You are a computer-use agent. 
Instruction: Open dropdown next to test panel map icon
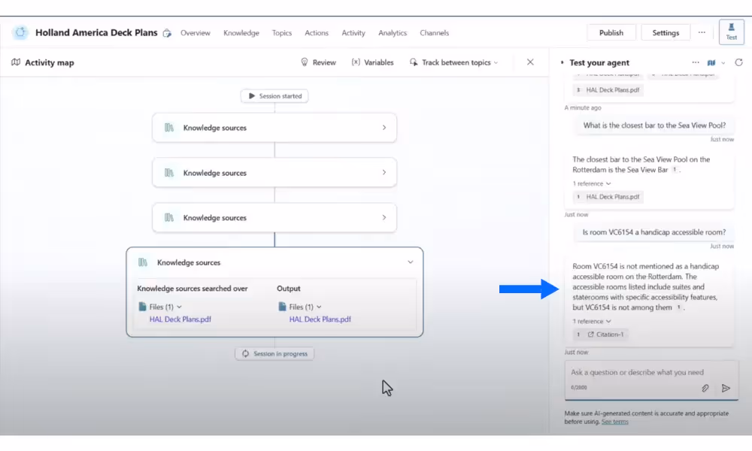click(x=723, y=63)
